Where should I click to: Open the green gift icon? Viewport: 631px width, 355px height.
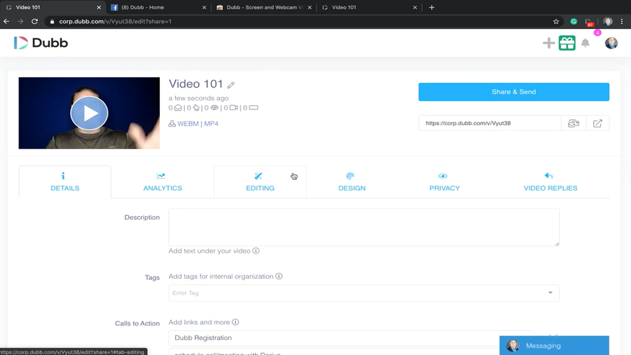pyautogui.click(x=567, y=43)
